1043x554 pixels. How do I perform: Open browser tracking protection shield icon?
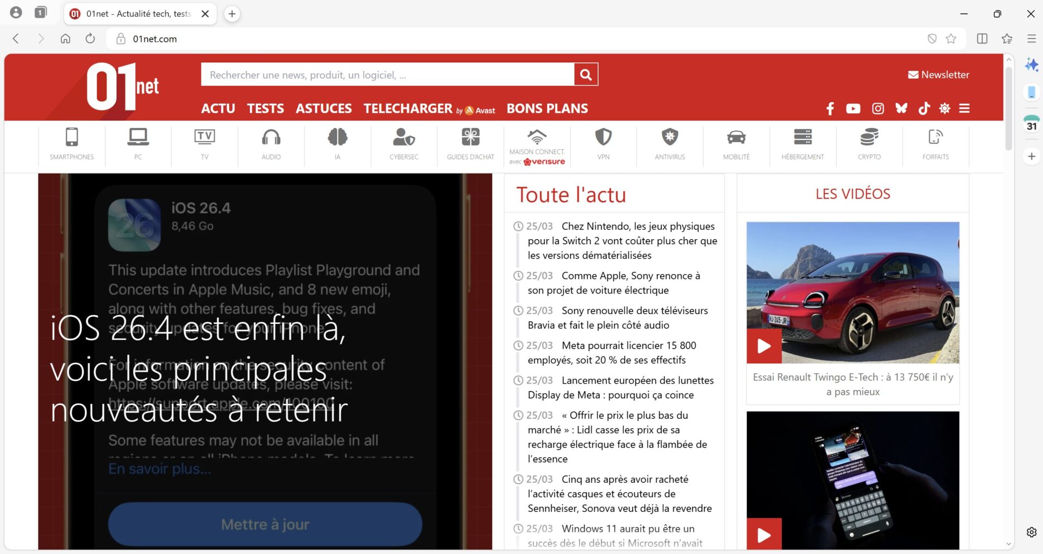tap(932, 39)
